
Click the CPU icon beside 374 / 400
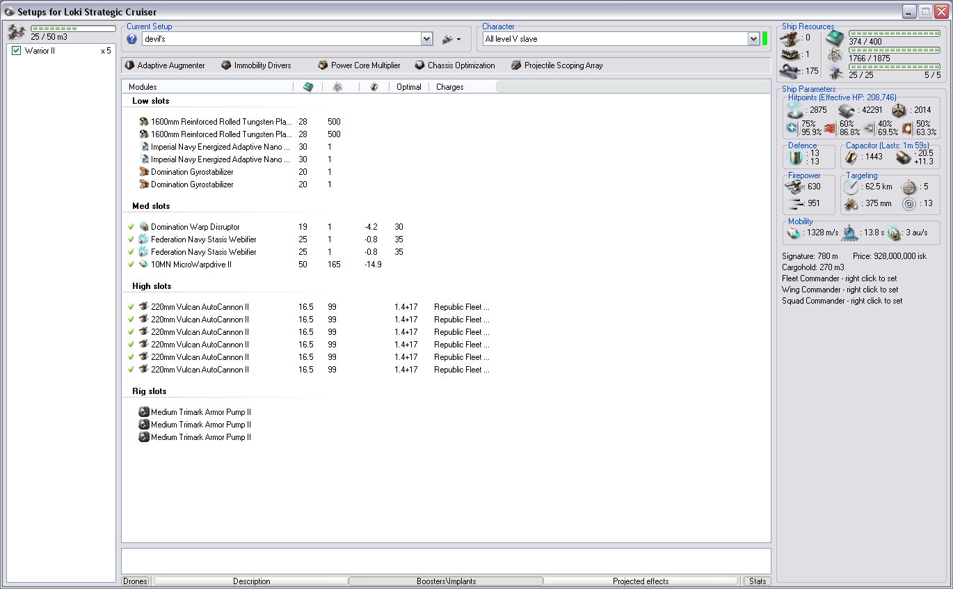(x=835, y=39)
